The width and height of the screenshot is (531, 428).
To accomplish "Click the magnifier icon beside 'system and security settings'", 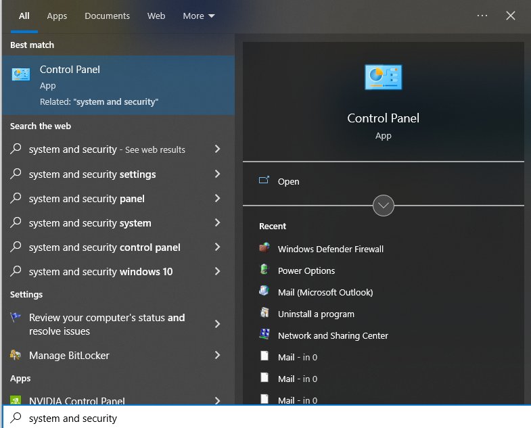I will (x=16, y=173).
